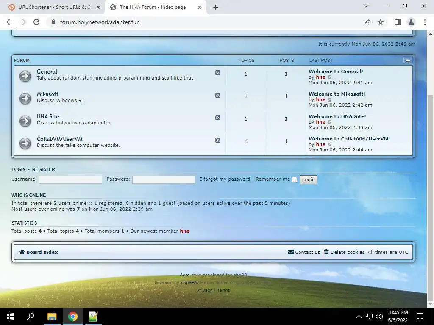
Task: Show hidden system tray icons chevron
Action: (x=359, y=317)
